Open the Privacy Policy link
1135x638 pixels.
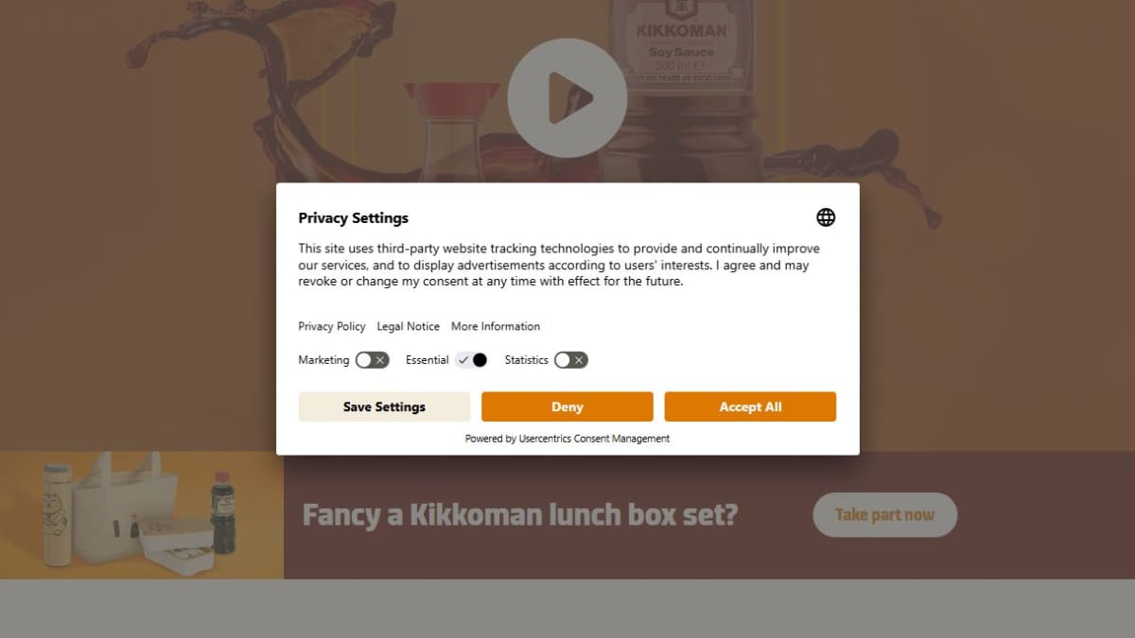(x=332, y=326)
